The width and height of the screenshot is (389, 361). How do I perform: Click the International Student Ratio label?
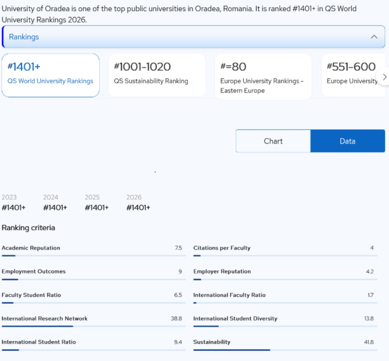[x=39, y=342]
